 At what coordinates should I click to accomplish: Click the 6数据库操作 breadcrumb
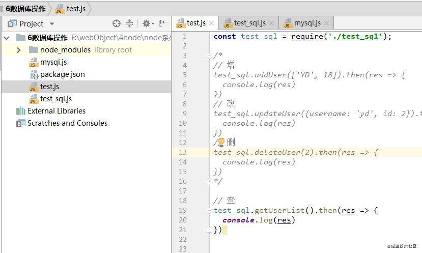tap(25, 9)
